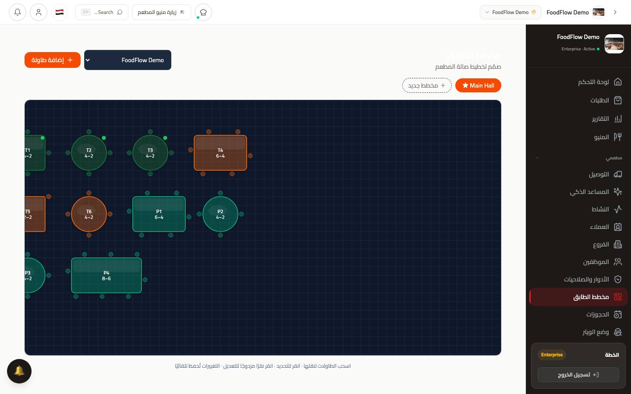Click the floating yellow bell button
The height and width of the screenshot is (394, 631).
click(19, 371)
